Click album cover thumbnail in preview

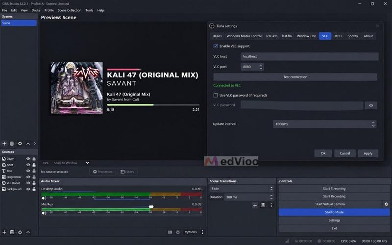pos(76,88)
